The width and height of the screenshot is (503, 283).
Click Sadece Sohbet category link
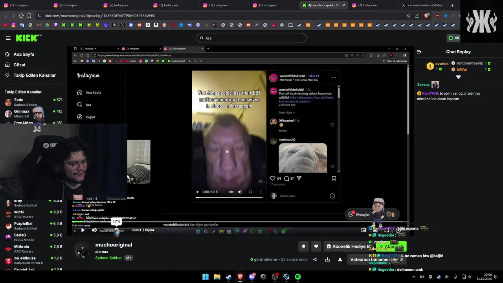[108, 258]
